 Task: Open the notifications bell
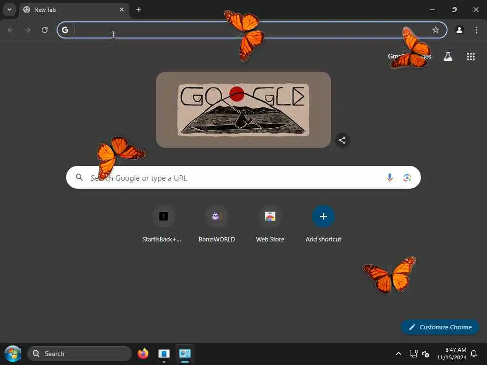point(474,354)
